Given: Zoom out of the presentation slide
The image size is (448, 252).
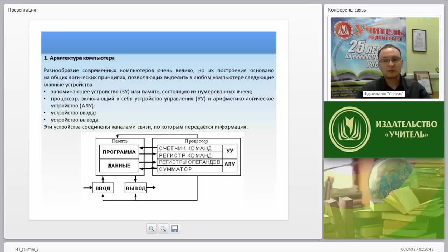Looking at the screenshot, I should point(163,229).
